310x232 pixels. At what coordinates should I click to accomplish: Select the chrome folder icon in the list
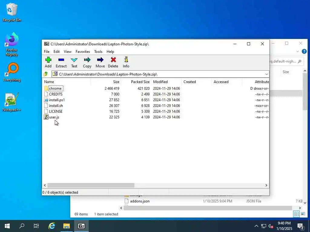tap(46, 89)
